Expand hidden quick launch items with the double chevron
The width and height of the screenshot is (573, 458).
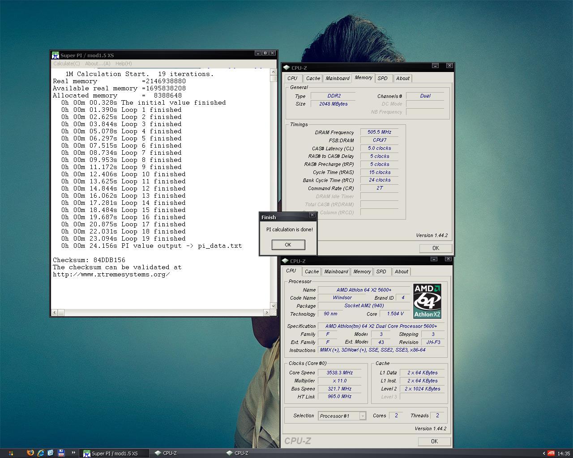[73, 453]
